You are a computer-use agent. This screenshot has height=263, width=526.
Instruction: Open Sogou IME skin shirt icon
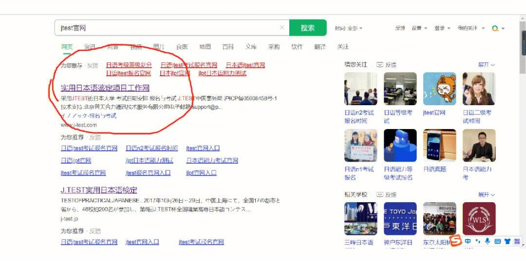tap(507, 241)
